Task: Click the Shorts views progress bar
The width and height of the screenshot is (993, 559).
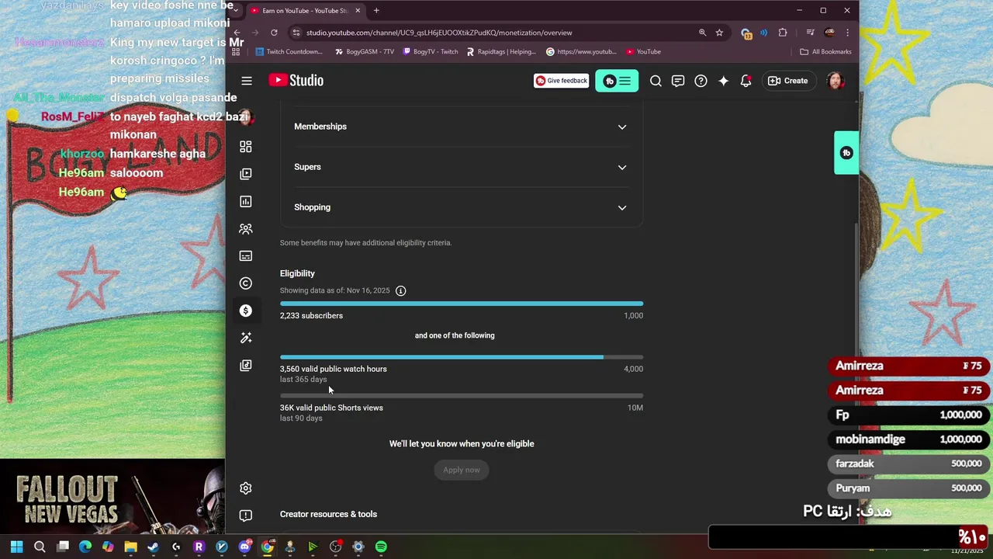Action: (x=462, y=395)
